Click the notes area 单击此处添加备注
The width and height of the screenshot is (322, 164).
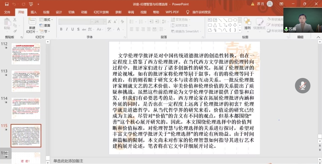point(68,161)
